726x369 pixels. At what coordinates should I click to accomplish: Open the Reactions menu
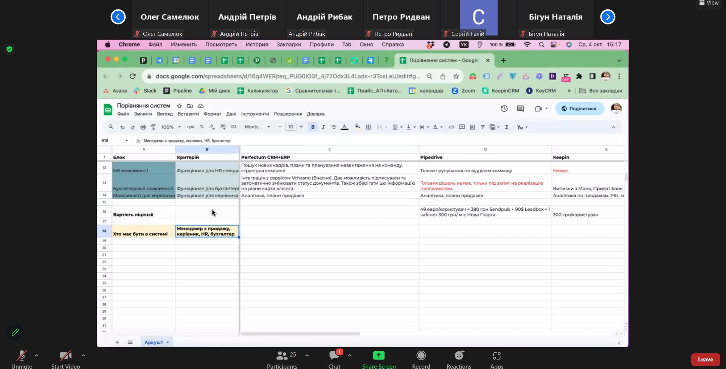[459, 356]
